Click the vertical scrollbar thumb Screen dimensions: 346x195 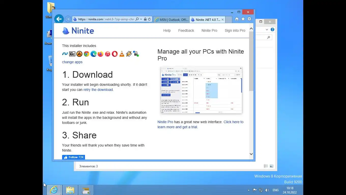(x=251, y=61)
